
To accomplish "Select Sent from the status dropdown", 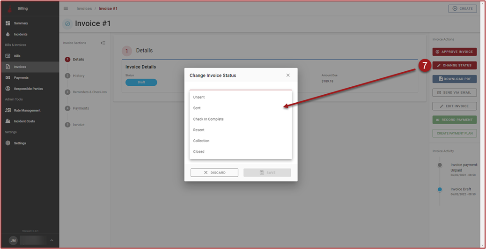I will click(x=197, y=108).
